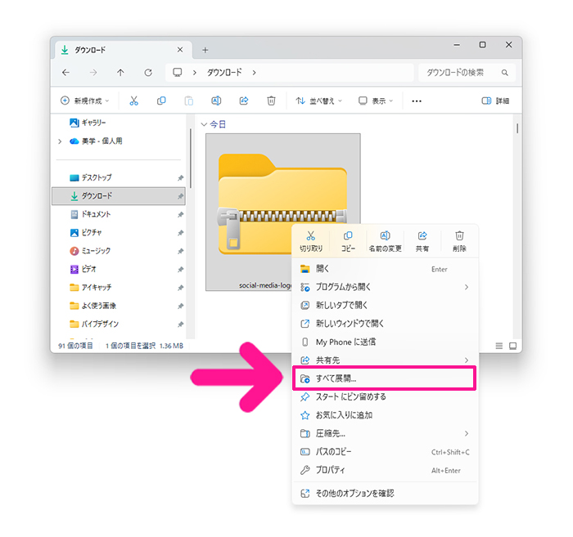Viewport: 573px width, 537px height.
Task: Choose 新しいウィンドウで開く
Action: tap(385, 324)
